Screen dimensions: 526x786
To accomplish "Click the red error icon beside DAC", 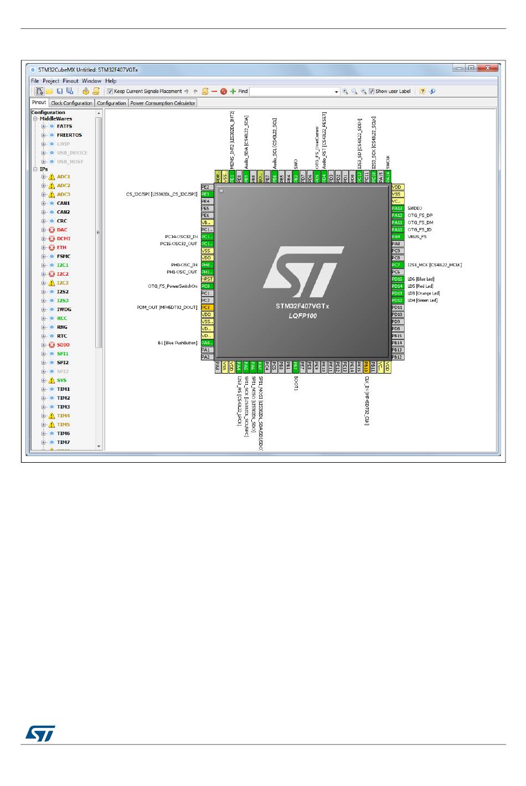I will [x=51, y=230].
